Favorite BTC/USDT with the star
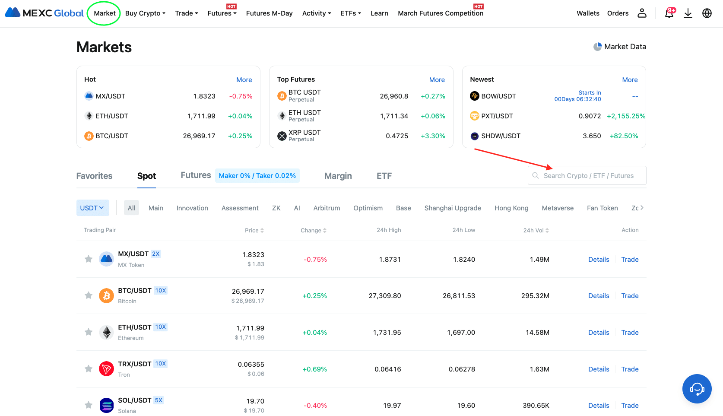Image resolution: width=723 pixels, height=416 pixels. pyautogui.click(x=89, y=295)
